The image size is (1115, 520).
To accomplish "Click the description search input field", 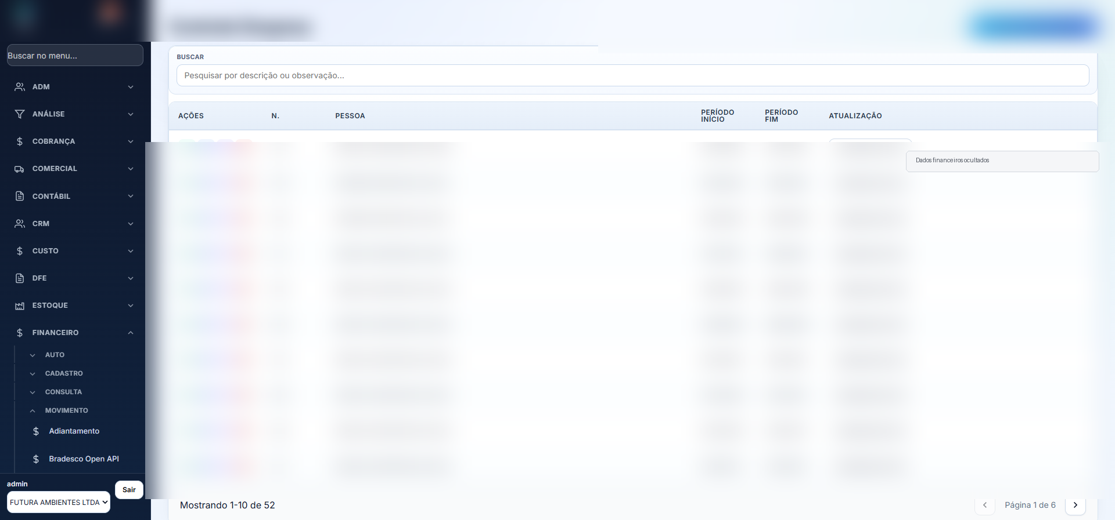I will point(632,75).
